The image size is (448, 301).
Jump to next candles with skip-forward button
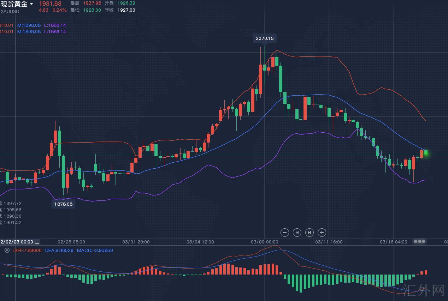(309, 233)
